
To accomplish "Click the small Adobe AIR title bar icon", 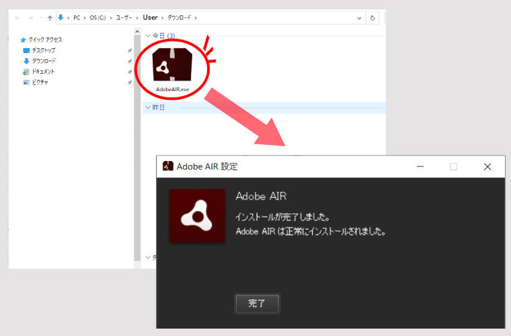I will [x=167, y=166].
